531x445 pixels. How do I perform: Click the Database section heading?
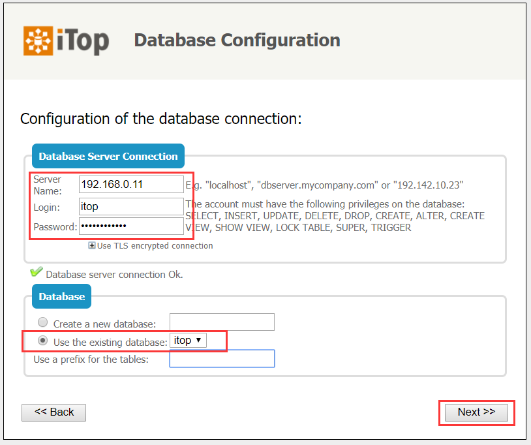(x=61, y=296)
